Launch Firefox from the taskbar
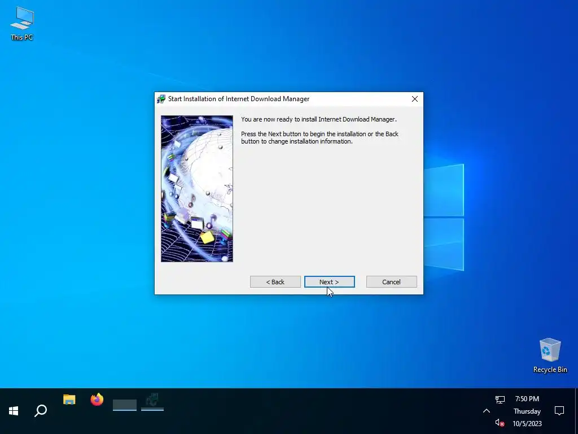 click(x=97, y=400)
